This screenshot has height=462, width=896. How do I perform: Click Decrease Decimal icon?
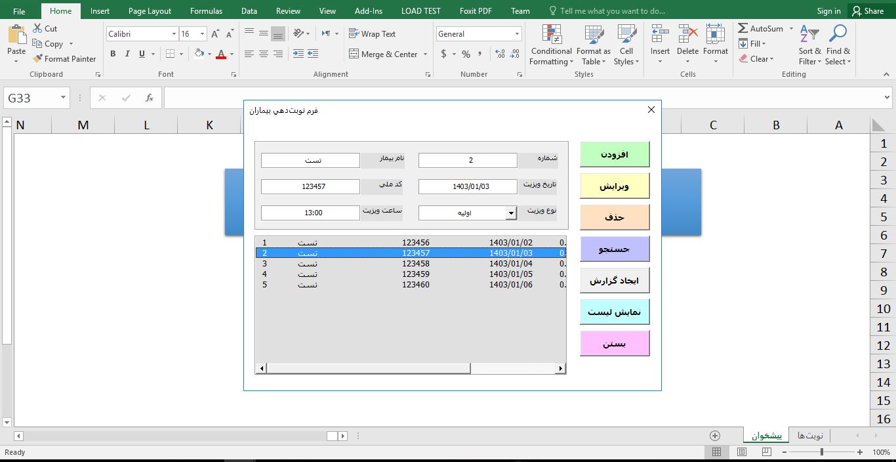[515, 54]
